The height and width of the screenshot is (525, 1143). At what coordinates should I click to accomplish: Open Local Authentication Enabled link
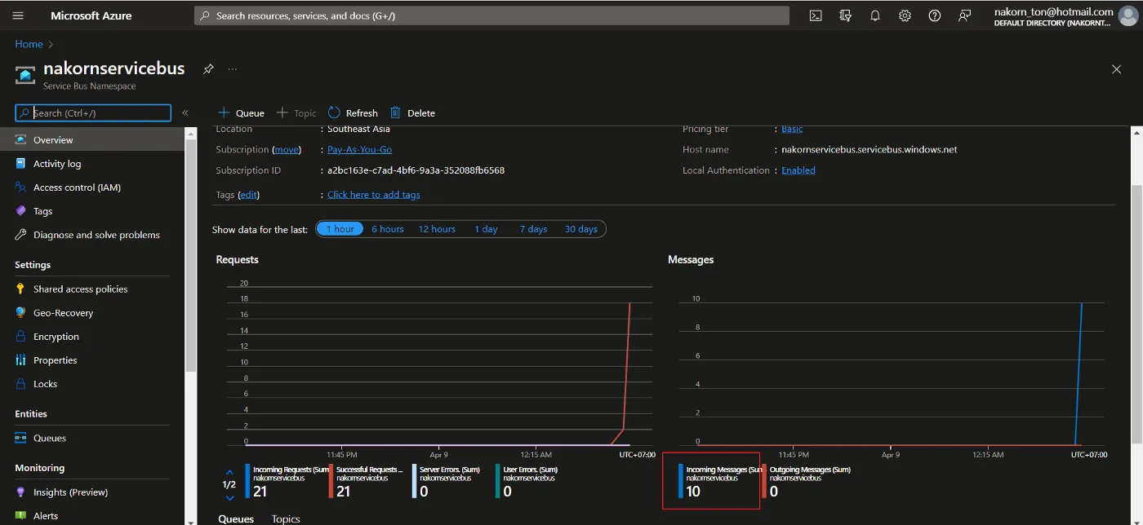[x=798, y=170]
